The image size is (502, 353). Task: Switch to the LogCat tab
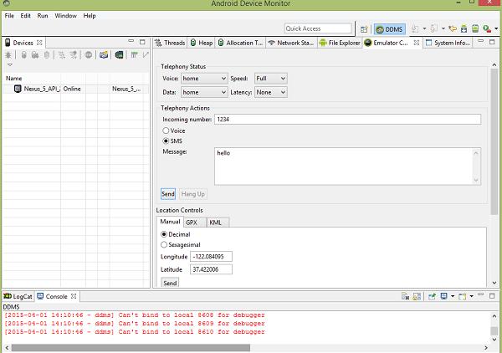[x=18, y=296]
